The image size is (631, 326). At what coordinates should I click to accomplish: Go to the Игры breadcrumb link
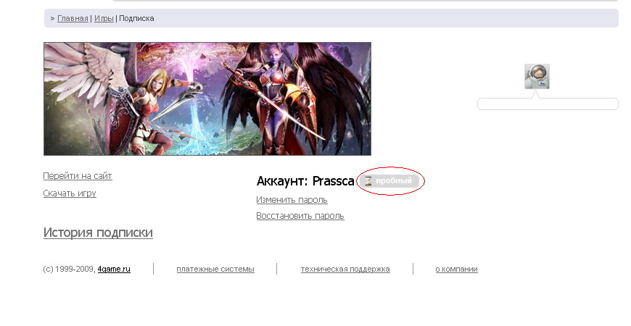[104, 19]
